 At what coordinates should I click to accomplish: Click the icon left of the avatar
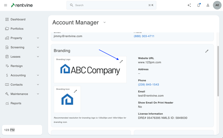[208, 5]
